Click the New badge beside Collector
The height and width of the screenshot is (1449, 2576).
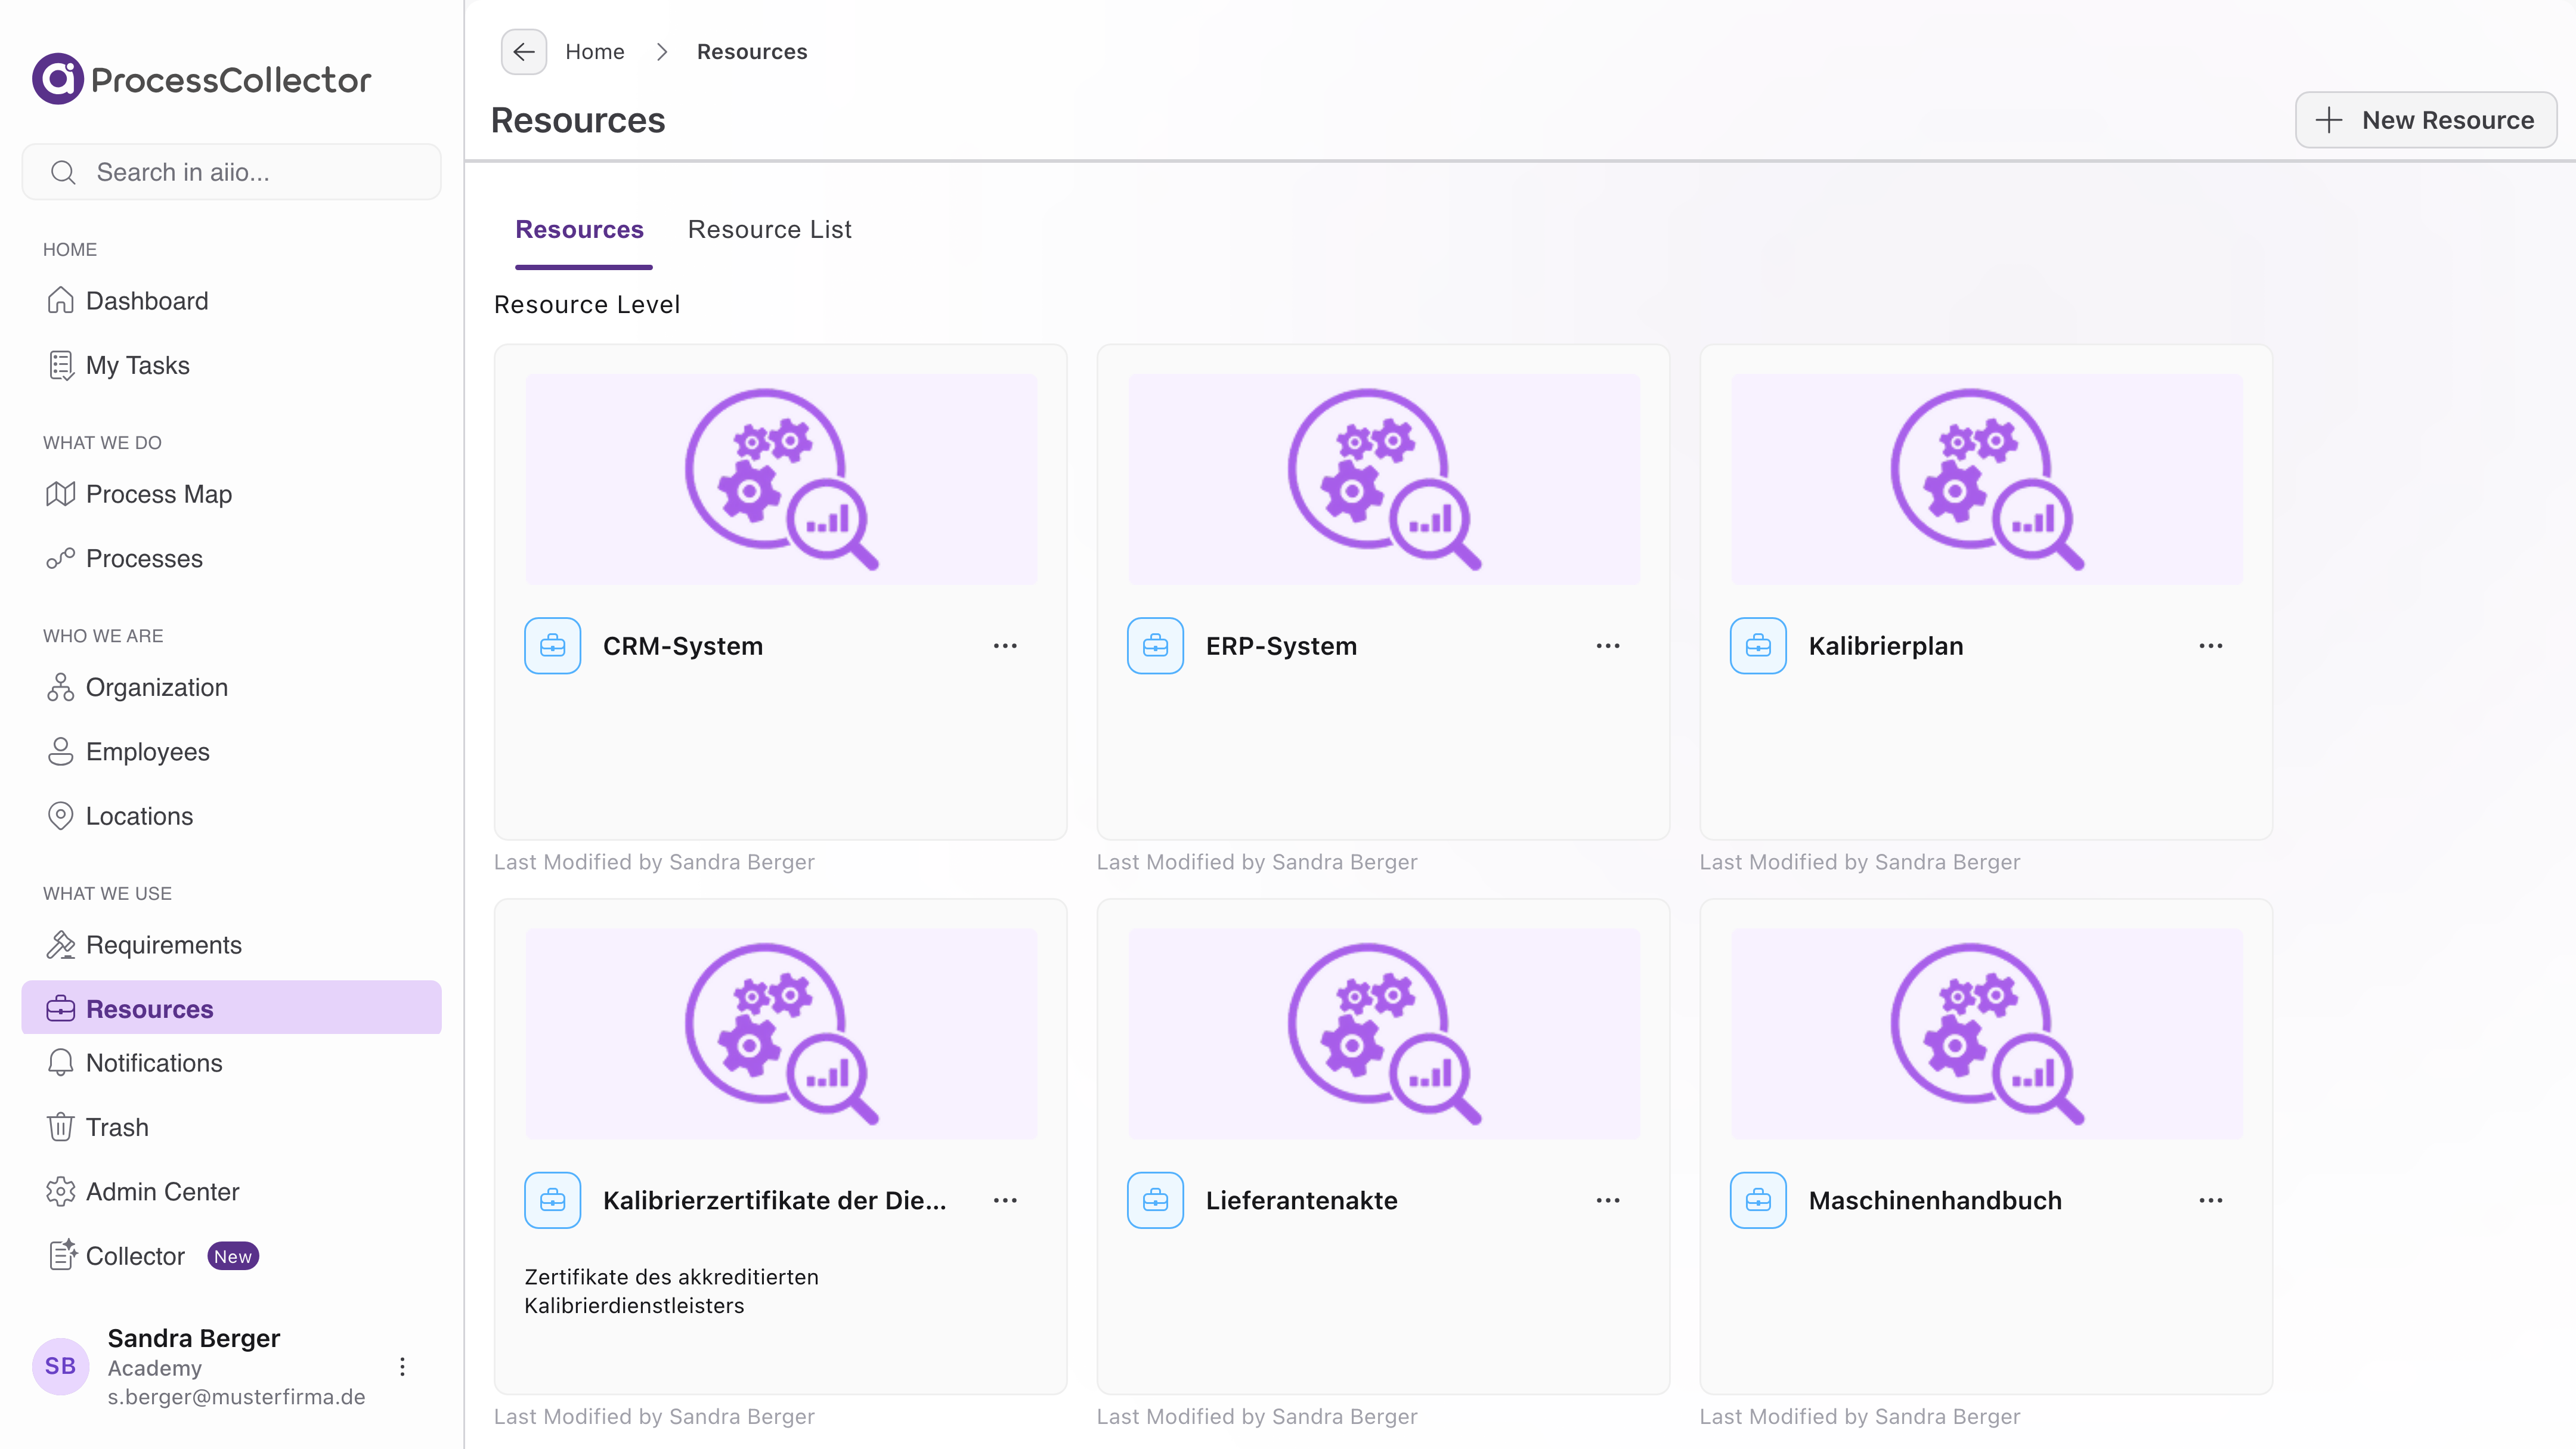233,1256
